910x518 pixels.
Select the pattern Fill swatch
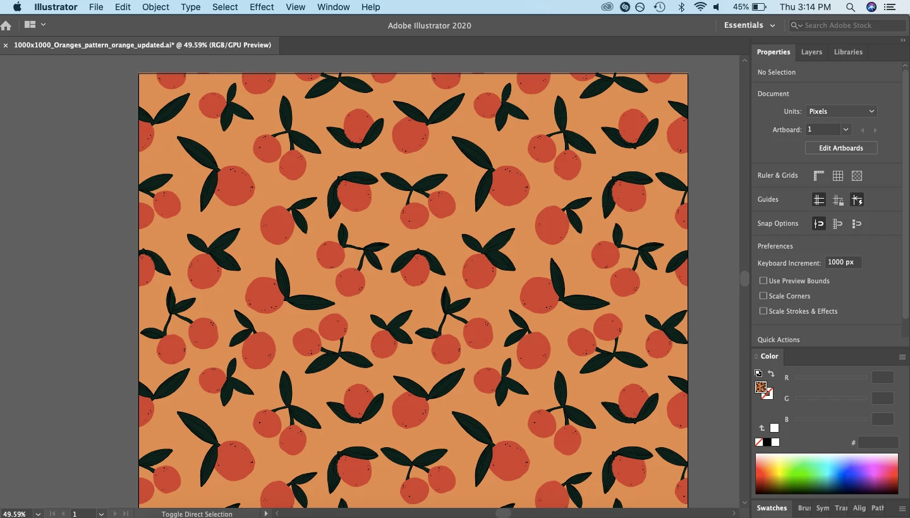click(761, 387)
